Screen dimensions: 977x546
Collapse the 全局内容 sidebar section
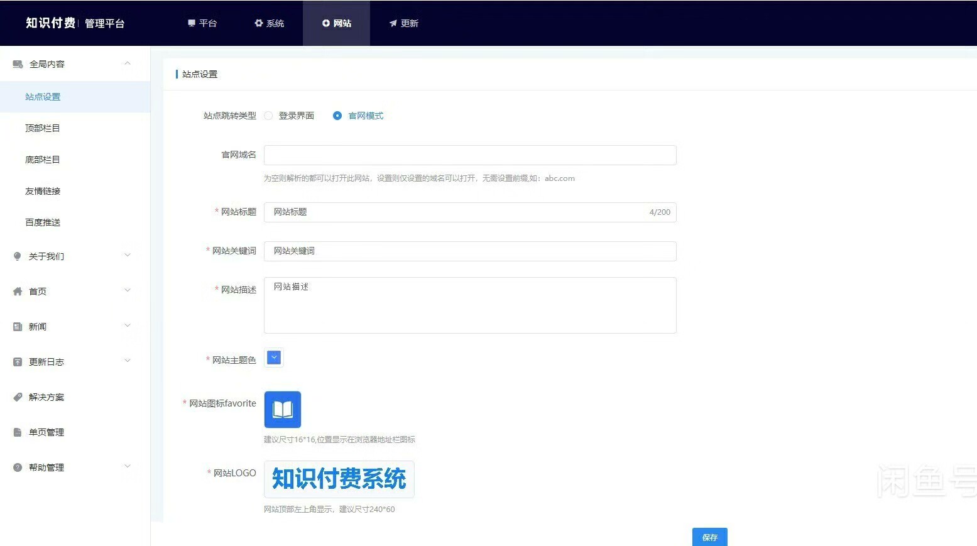[x=128, y=63]
